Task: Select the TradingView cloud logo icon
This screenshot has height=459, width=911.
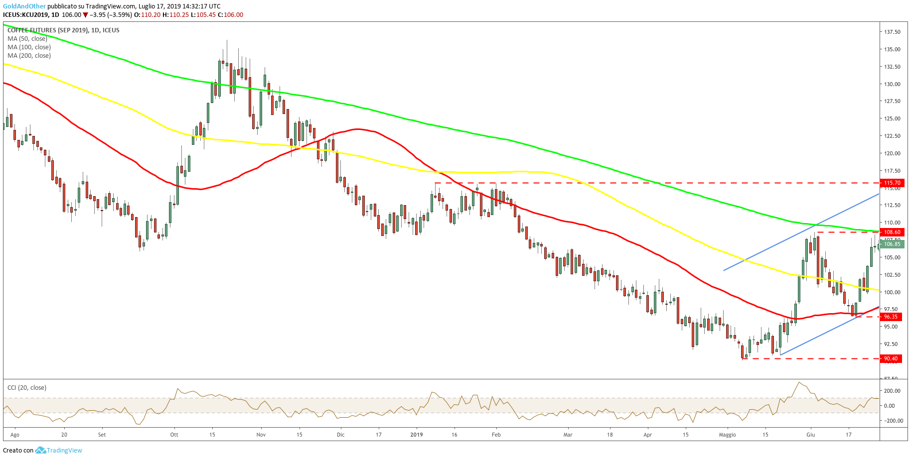Action: point(40,451)
